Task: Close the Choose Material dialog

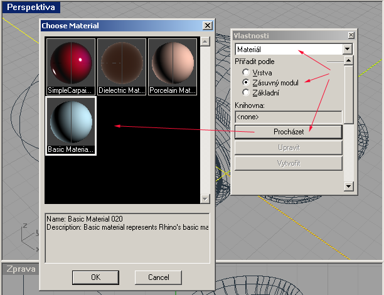Action: click(207, 26)
